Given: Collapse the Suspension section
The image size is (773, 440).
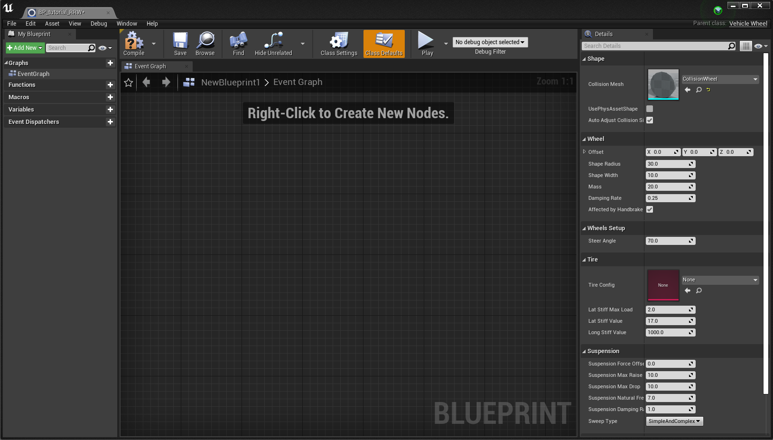Looking at the screenshot, I should 584,351.
